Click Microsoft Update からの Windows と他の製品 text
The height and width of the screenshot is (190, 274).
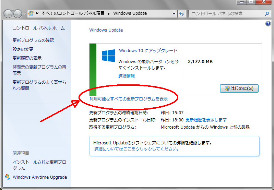[x=205, y=127]
